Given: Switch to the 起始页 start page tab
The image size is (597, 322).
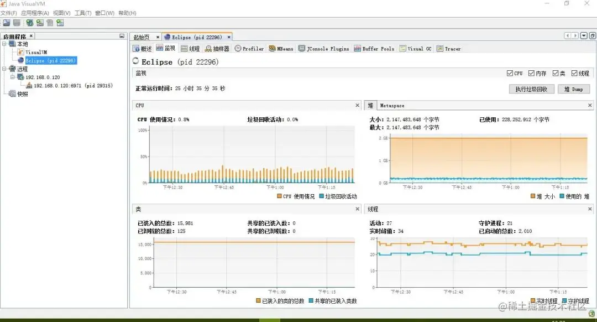Looking at the screenshot, I should 142,37.
